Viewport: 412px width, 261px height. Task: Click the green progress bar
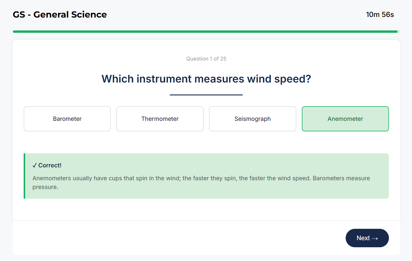pos(206,31)
